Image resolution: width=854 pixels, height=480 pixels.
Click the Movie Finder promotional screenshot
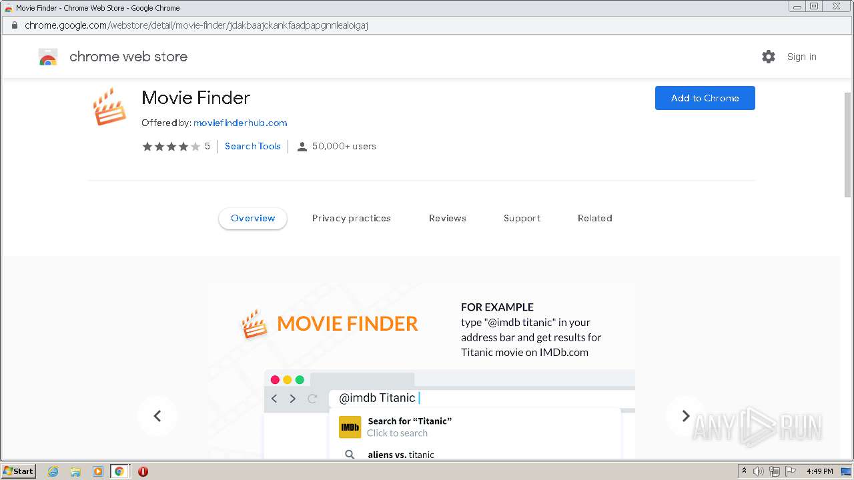click(x=422, y=371)
